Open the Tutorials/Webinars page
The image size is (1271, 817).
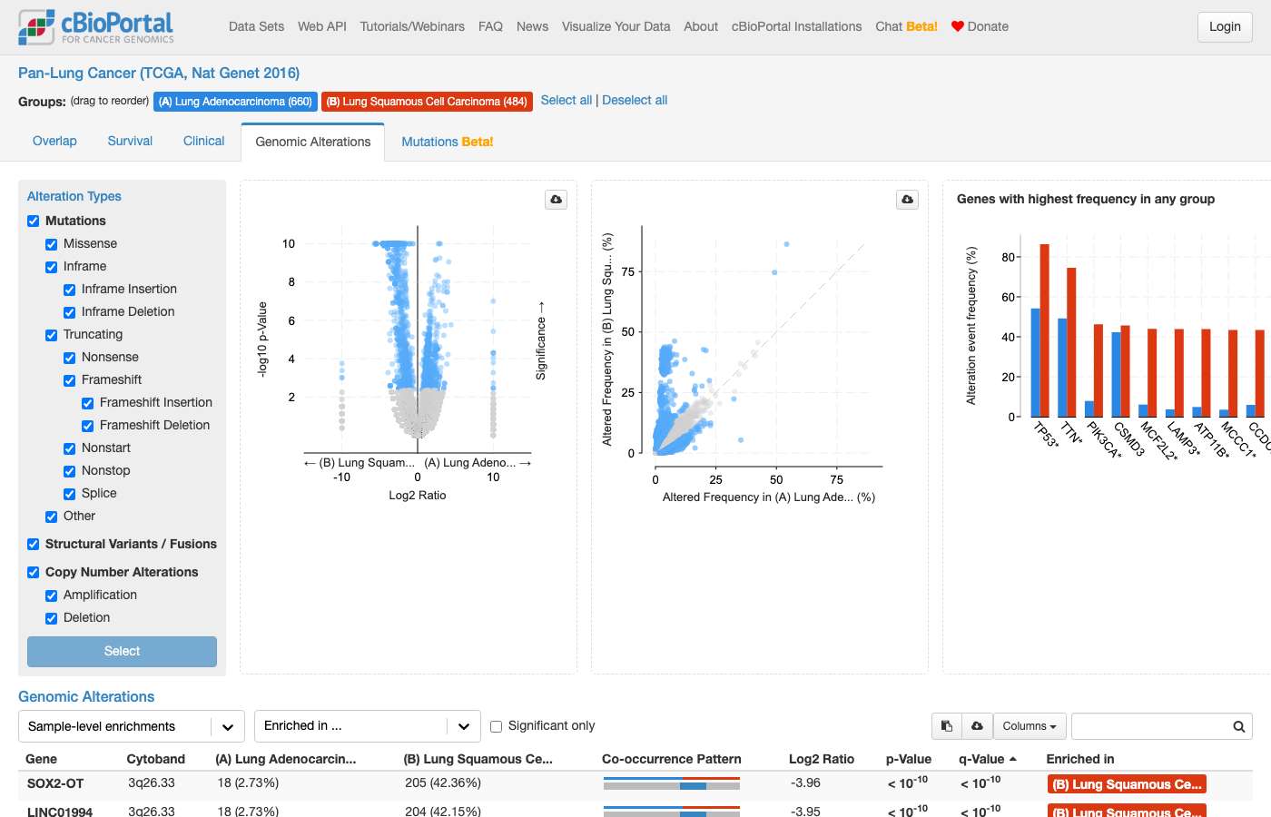(412, 26)
